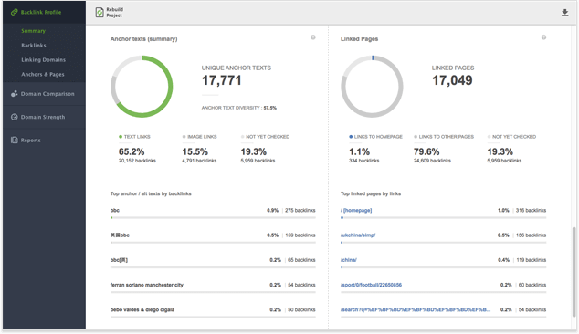Click the 79.6% links to other pages
Image resolution: width=579 pixels, height=334 pixels.
[x=426, y=151]
